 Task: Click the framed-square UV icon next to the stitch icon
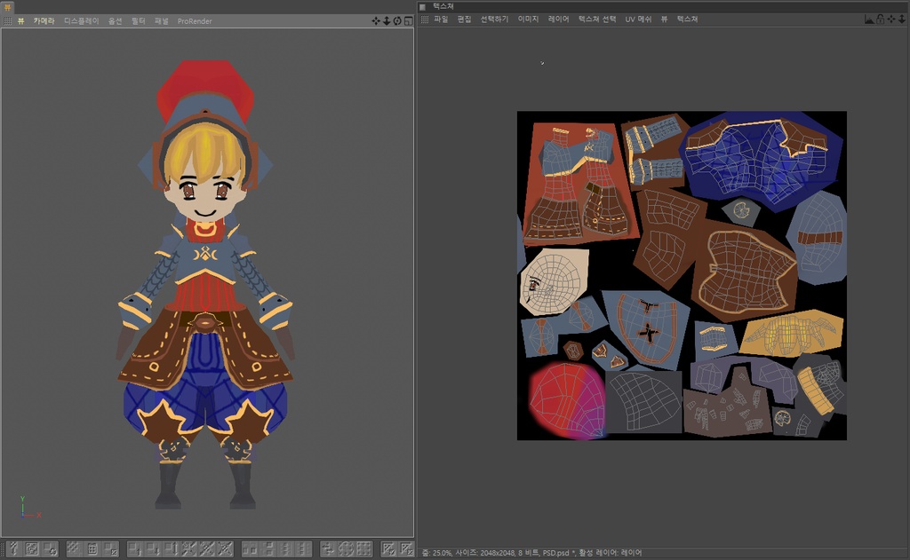(x=32, y=548)
